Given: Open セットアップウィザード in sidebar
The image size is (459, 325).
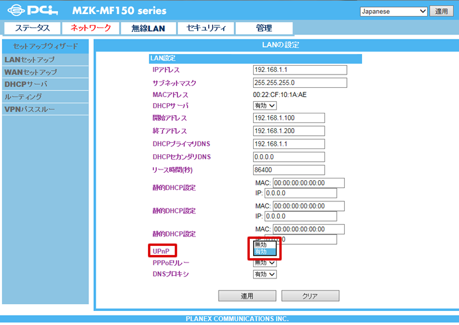Looking at the screenshot, I should (45, 47).
